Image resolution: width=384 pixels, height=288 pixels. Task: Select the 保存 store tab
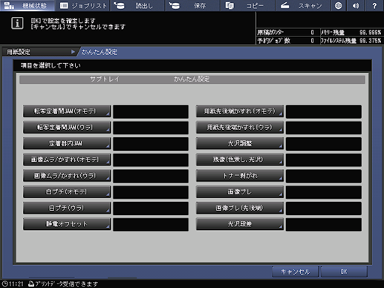point(192,5)
